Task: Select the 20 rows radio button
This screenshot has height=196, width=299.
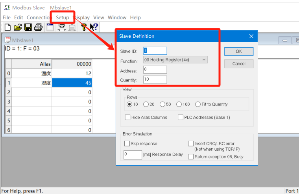Action: click(x=146, y=104)
